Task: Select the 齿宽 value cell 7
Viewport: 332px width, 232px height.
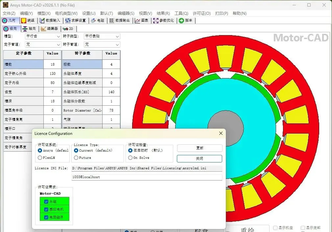Action: (x=53, y=92)
